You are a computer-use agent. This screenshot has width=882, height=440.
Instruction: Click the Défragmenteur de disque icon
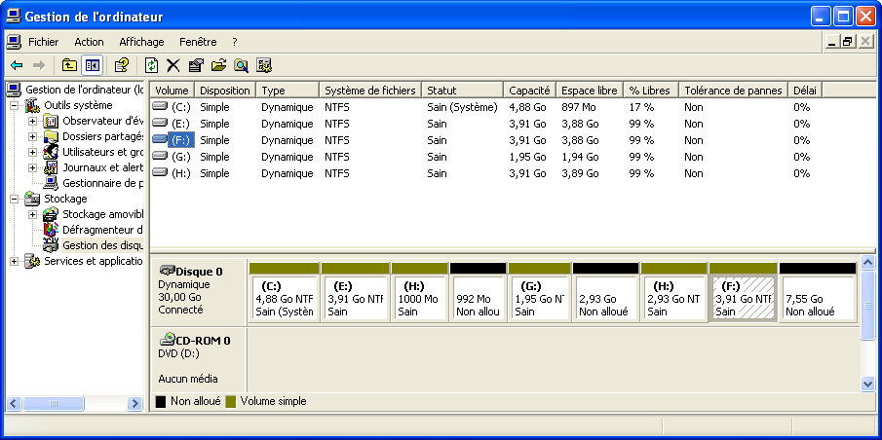tap(52, 230)
